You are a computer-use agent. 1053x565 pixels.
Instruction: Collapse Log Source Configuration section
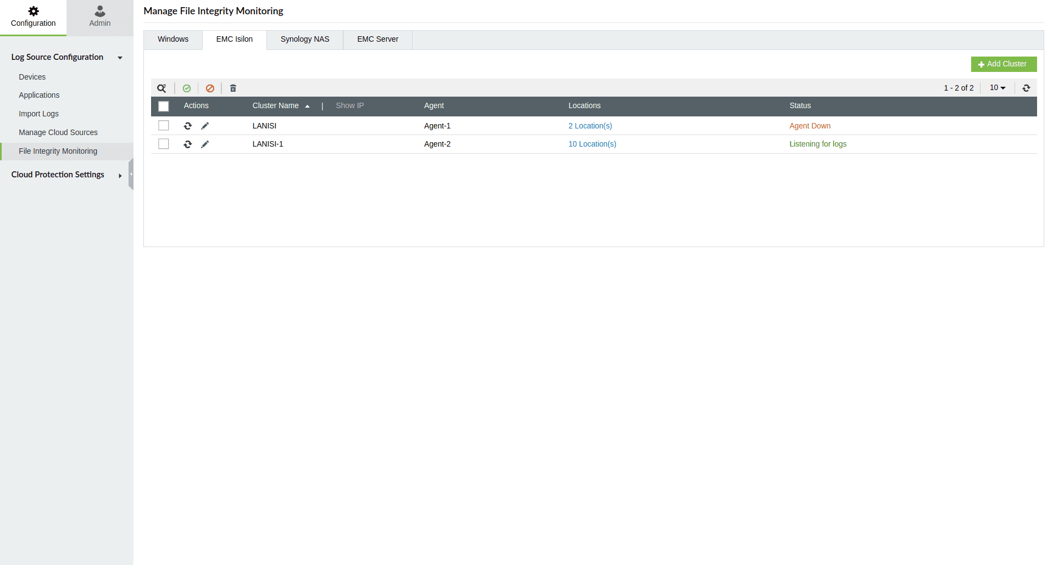[120, 58]
